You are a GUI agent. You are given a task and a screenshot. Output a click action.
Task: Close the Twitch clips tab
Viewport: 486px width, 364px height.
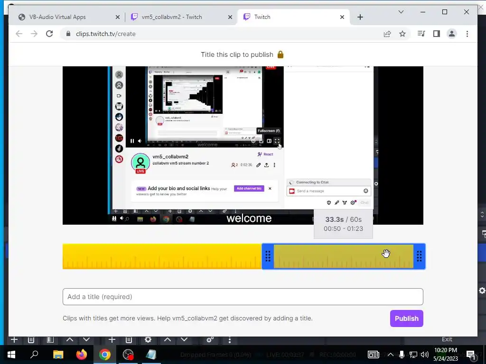point(342,18)
